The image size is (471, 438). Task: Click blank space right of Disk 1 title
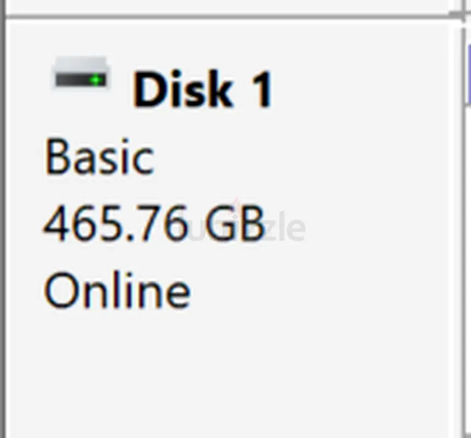tap(361, 90)
